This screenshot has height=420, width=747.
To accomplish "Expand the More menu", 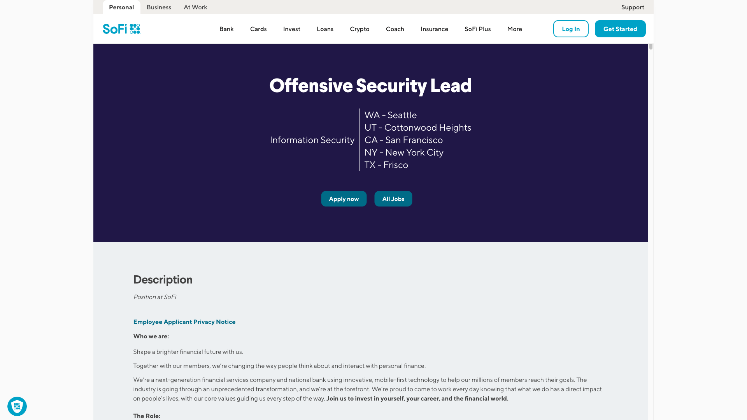I will point(514,29).
